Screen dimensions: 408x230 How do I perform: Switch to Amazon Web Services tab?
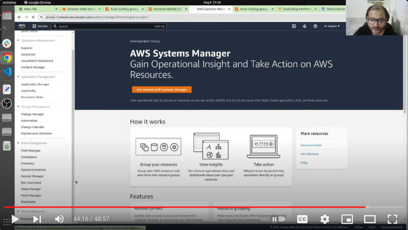[x=81, y=9]
